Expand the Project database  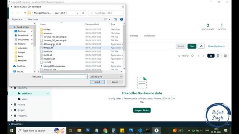(11, 110)
